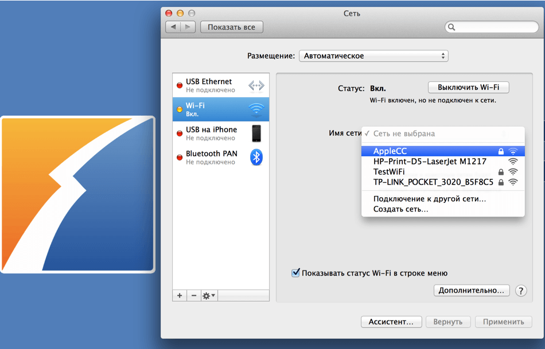Remove the selected service with minus button
The width and height of the screenshot is (545, 349).
194,296
